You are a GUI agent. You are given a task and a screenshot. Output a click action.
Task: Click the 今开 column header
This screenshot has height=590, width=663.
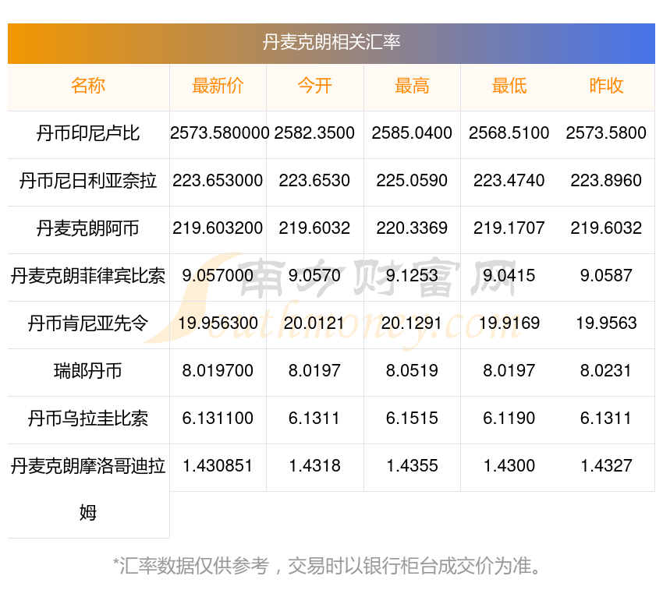[x=314, y=87]
